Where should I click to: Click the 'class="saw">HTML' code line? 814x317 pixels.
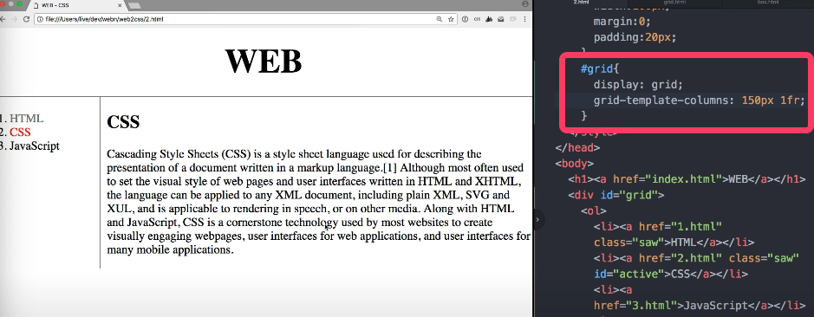(674, 243)
